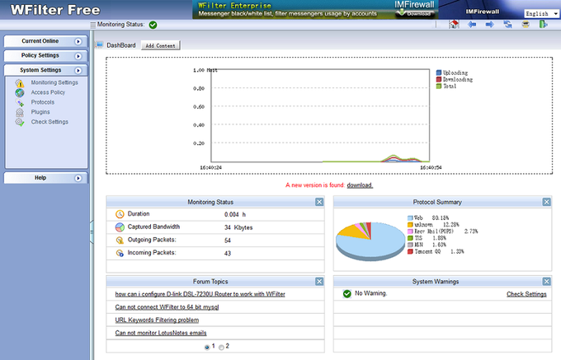Click the Check Settings icon

20,122
